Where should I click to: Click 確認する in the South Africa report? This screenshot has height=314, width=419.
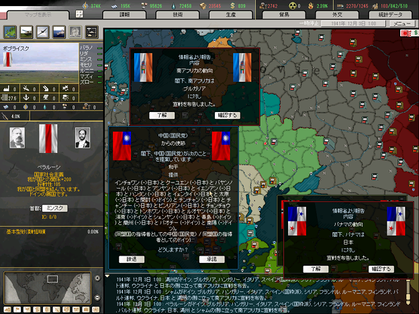click(x=228, y=115)
